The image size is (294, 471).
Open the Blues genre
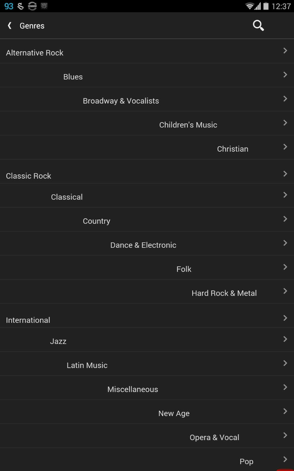(x=73, y=77)
